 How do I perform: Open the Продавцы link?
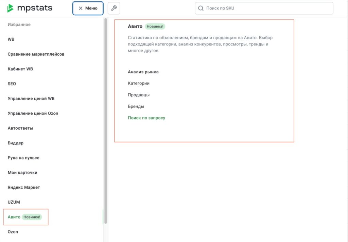click(x=139, y=95)
